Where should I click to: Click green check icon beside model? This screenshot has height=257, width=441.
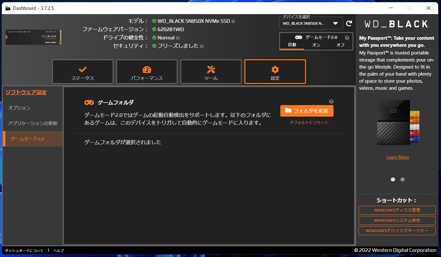pos(154,21)
